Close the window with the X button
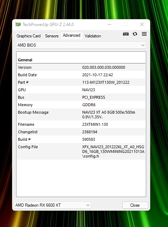 click(x=142, y=24)
